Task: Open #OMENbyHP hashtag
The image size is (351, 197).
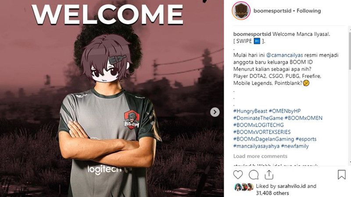Action: (285, 111)
